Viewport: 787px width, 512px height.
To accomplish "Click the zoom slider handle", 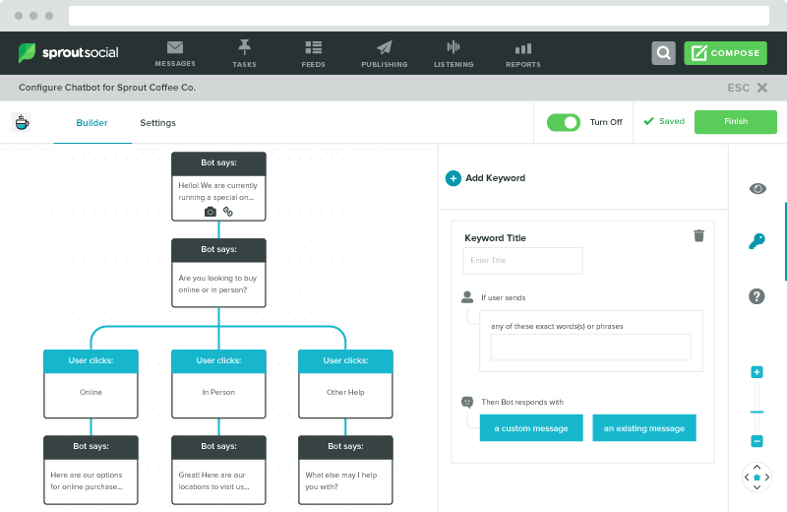I will coord(757,412).
